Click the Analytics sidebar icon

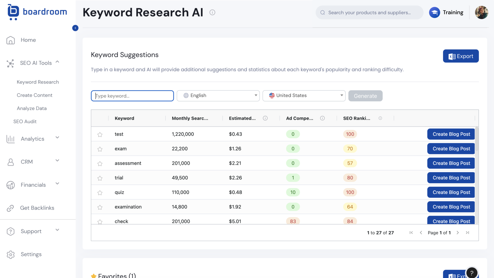click(x=11, y=138)
